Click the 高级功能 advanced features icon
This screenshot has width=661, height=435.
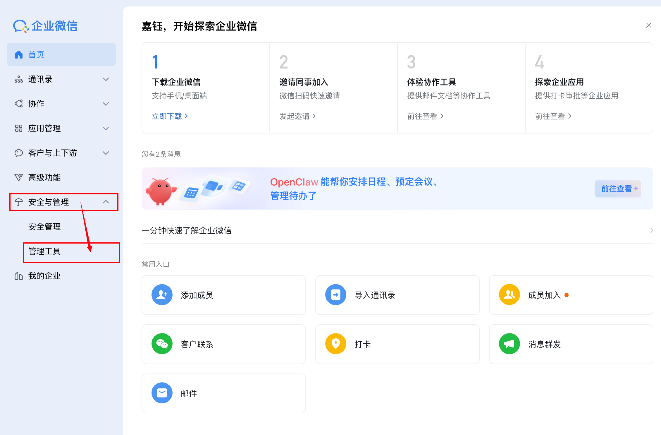[x=19, y=177]
